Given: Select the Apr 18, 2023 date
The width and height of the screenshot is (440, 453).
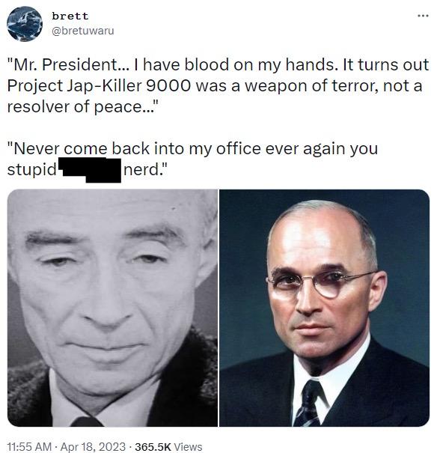Looking at the screenshot, I should (x=93, y=446).
